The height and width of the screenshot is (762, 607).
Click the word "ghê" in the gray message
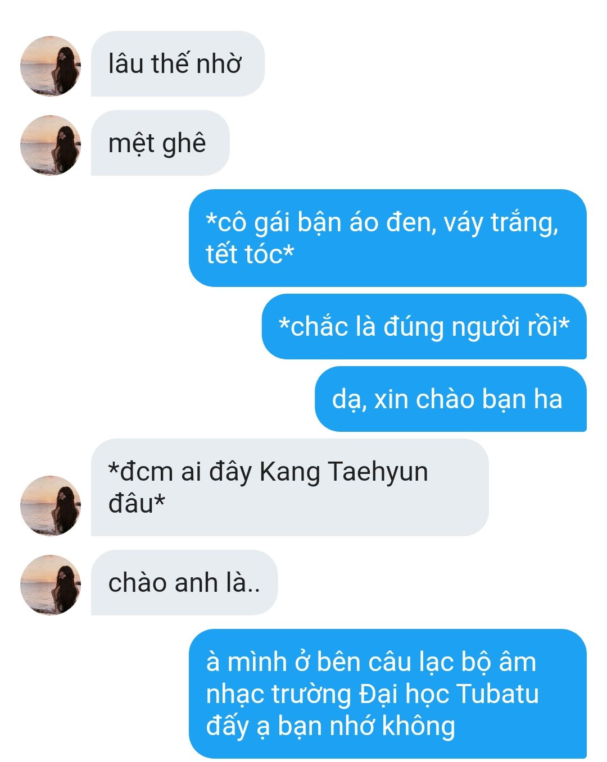(184, 144)
